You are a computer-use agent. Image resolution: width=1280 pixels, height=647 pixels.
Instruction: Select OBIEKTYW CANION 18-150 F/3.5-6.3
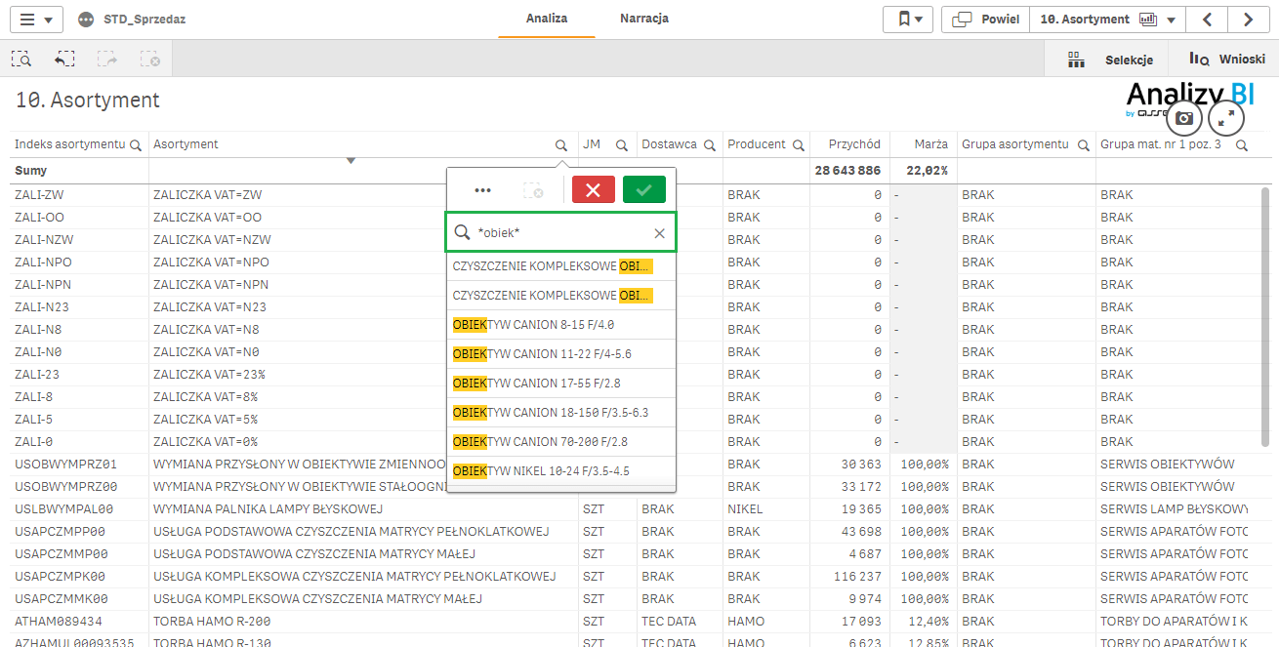pos(561,413)
